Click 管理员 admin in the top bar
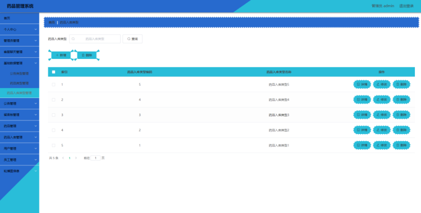This screenshot has width=421, height=213. point(383,6)
